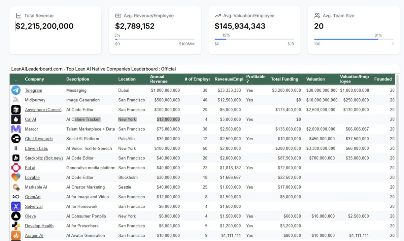Image resolution: width=404 pixels, height=241 pixels.
Task: Click the Avg. Team Size 81% progress bar
Action: coord(354,39)
